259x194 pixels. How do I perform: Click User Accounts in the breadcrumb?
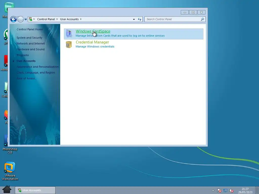point(69,19)
